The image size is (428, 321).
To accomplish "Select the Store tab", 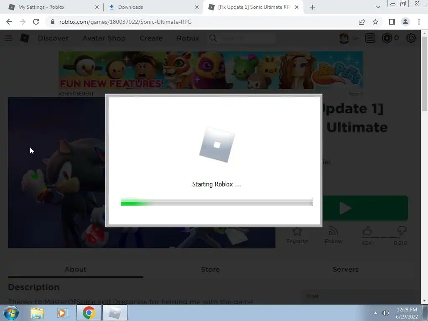I will click(211, 269).
